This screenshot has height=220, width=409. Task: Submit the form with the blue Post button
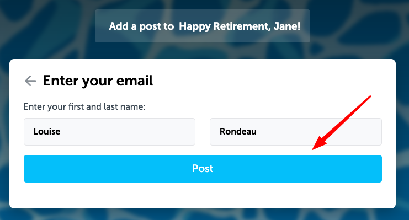click(203, 169)
